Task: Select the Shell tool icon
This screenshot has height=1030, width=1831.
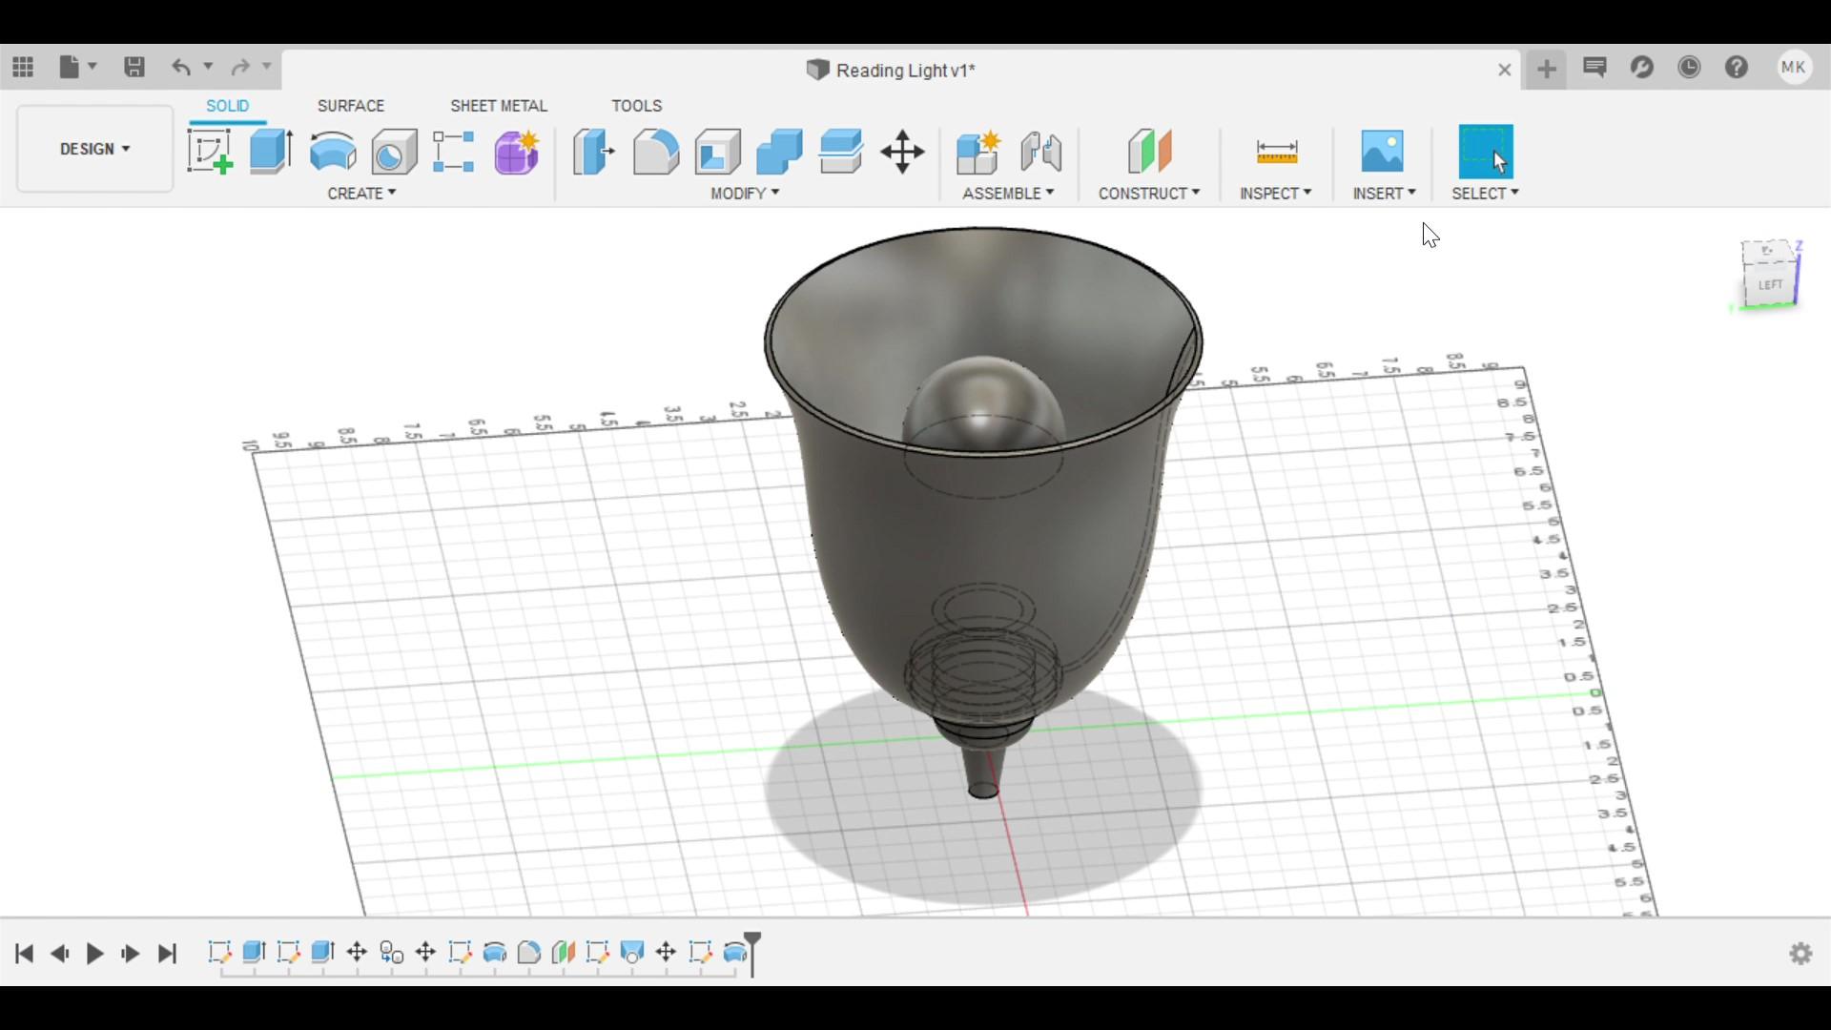Action: tap(718, 152)
